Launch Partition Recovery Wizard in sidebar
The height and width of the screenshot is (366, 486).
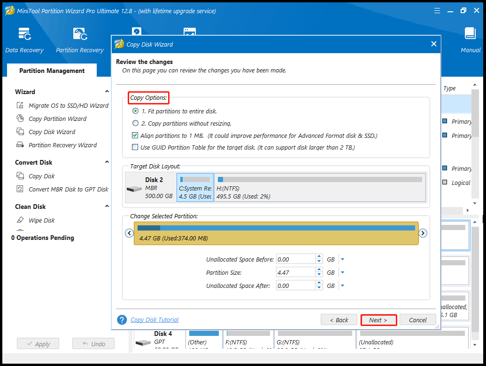(57, 145)
